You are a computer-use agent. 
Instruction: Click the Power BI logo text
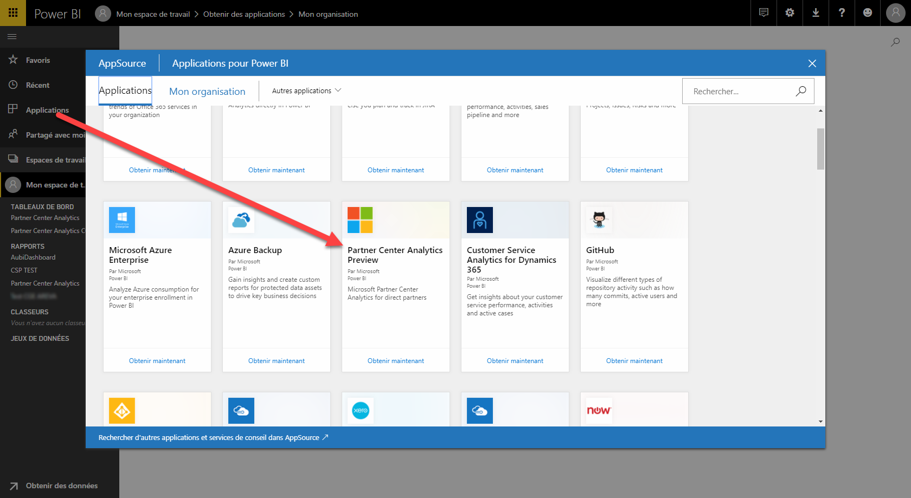click(x=57, y=14)
